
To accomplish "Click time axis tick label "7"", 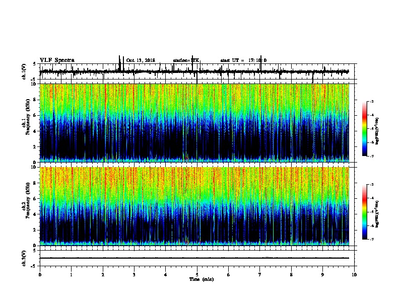I will pyautogui.click(x=260, y=275).
